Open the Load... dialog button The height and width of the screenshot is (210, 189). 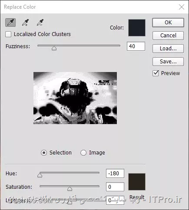point(168,49)
